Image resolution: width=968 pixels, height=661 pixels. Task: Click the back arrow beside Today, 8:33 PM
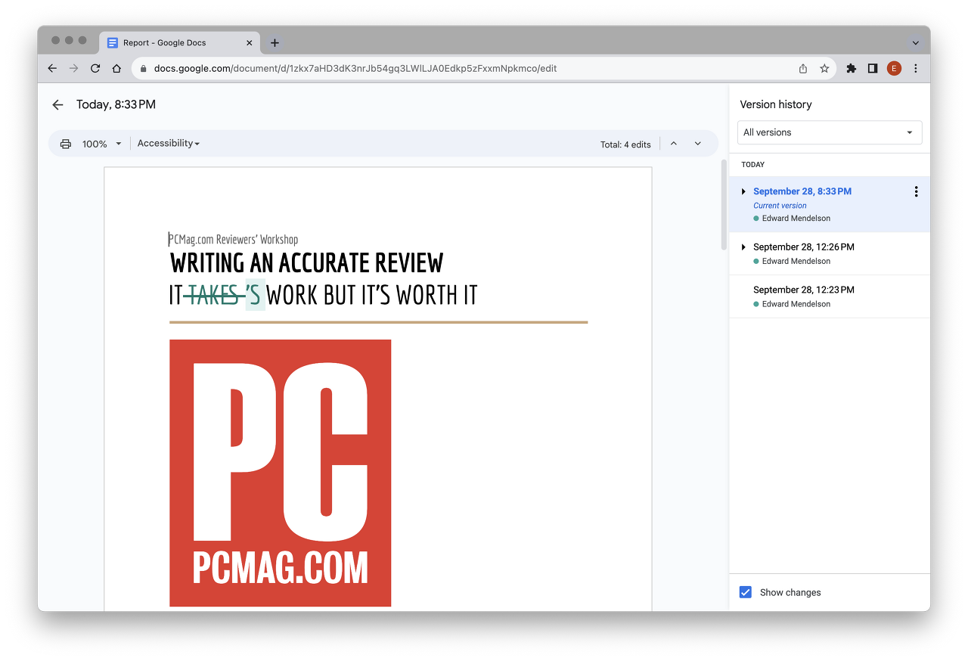point(57,105)
